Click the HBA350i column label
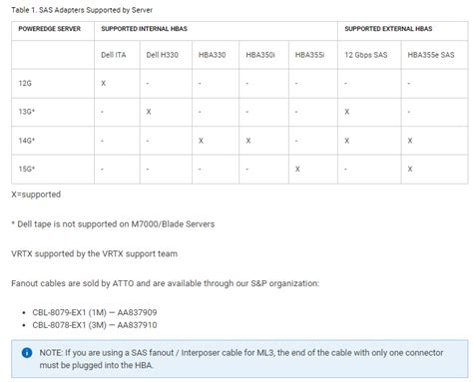 pos(260,55)
